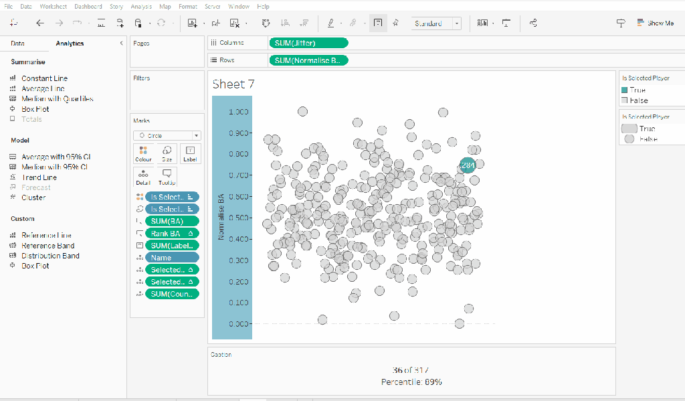Open the Colour marks card button

(144, 154)
